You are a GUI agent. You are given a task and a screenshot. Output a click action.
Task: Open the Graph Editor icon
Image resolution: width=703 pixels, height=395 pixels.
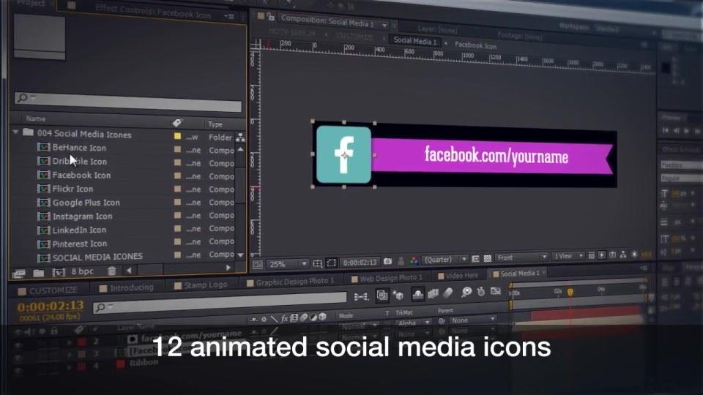pyautogui.click(x=496, y=291)
